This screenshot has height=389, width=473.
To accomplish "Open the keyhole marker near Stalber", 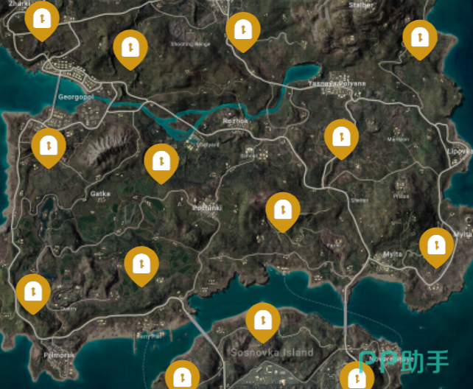I will click(x=420, y=37).
